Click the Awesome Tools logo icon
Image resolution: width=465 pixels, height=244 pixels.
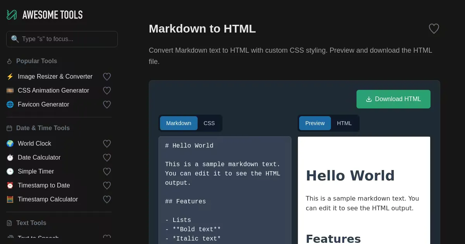click(12, 15)
